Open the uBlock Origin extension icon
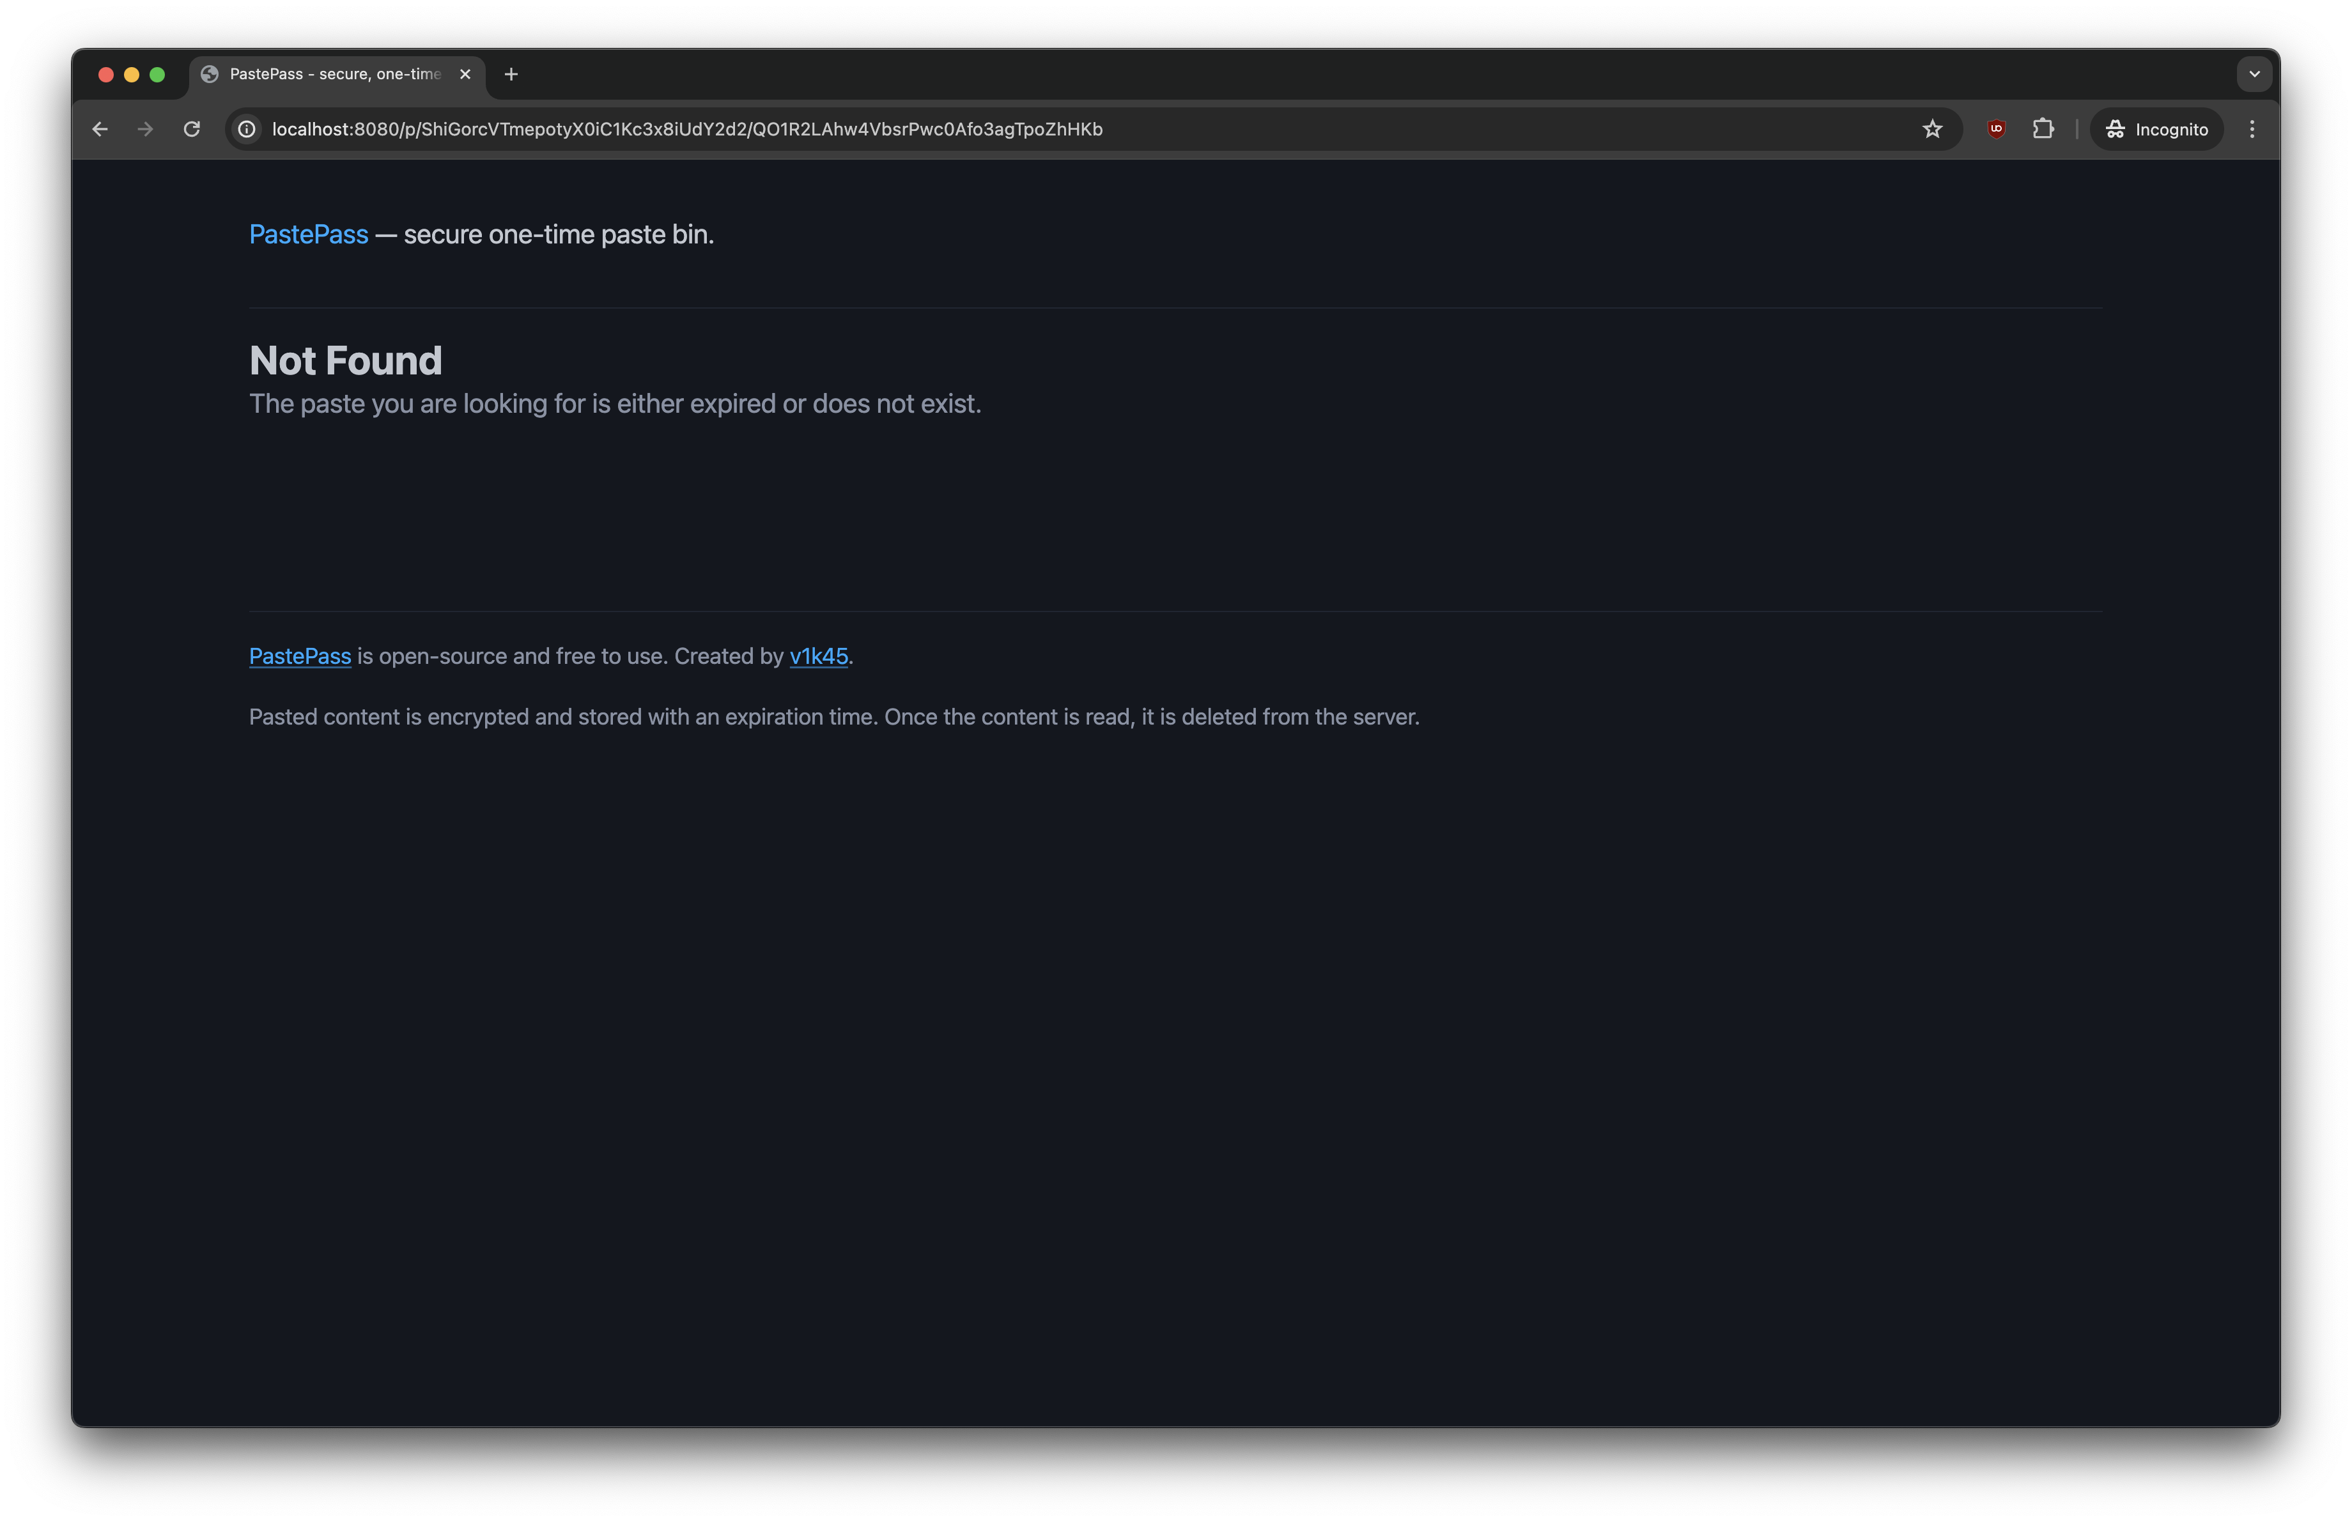 pyautogui.click(x=1995, y=129)
